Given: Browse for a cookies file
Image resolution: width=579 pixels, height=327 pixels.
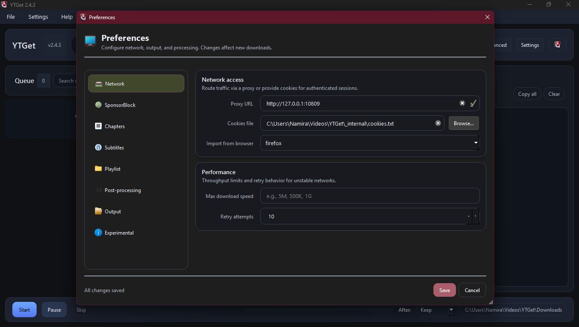Looking at the screenshot, I should pos(464,123).
